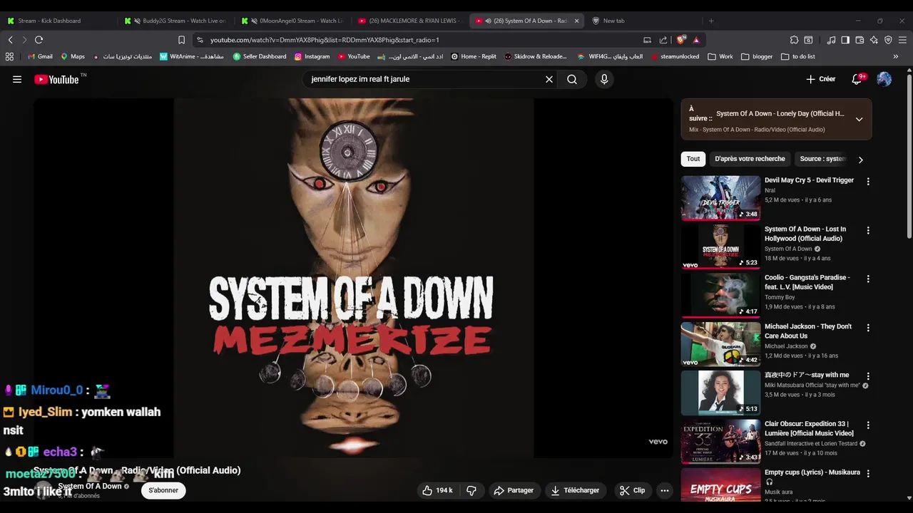Screen dimensions: 913x513
Task: Clear the search box text
Action: [x=549, y=79]
